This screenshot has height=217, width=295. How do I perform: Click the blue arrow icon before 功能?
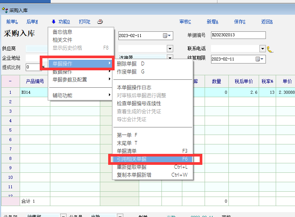[54, 22]
